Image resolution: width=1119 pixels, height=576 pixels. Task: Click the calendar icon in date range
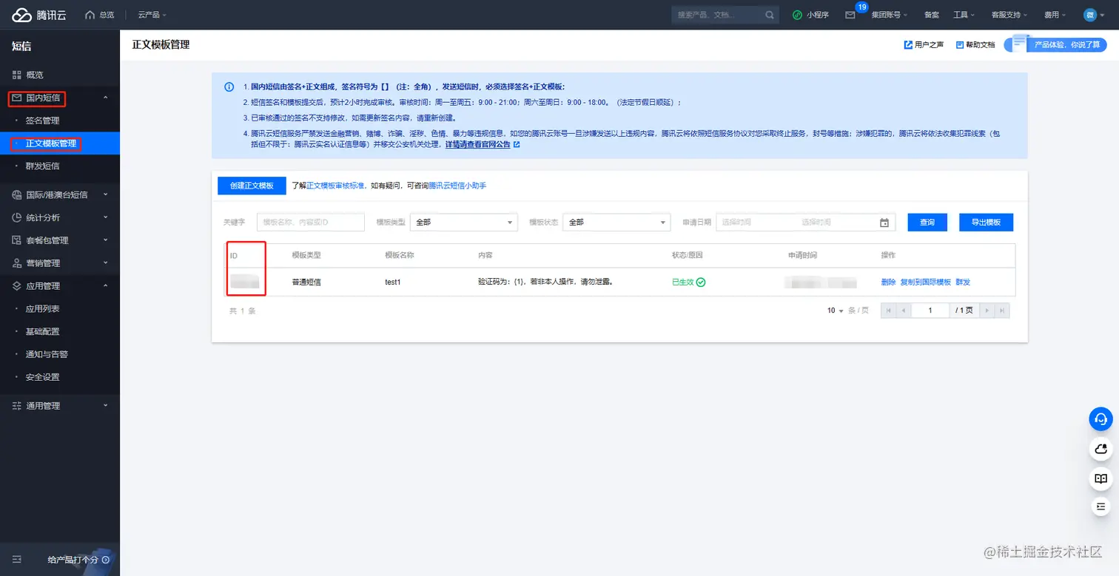(884, 223)
